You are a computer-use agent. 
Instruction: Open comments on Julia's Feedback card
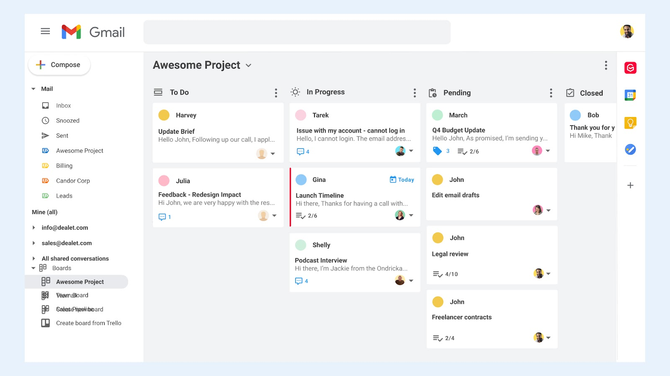[x=165, y=217]
